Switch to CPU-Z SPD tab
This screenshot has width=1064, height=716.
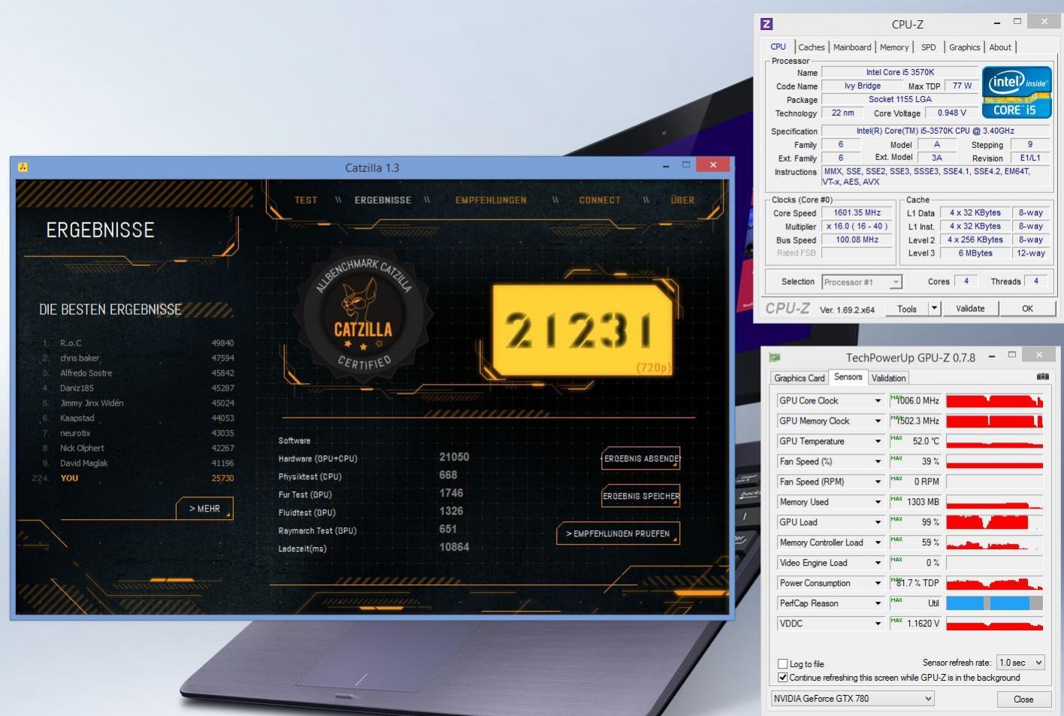[929, 47]
